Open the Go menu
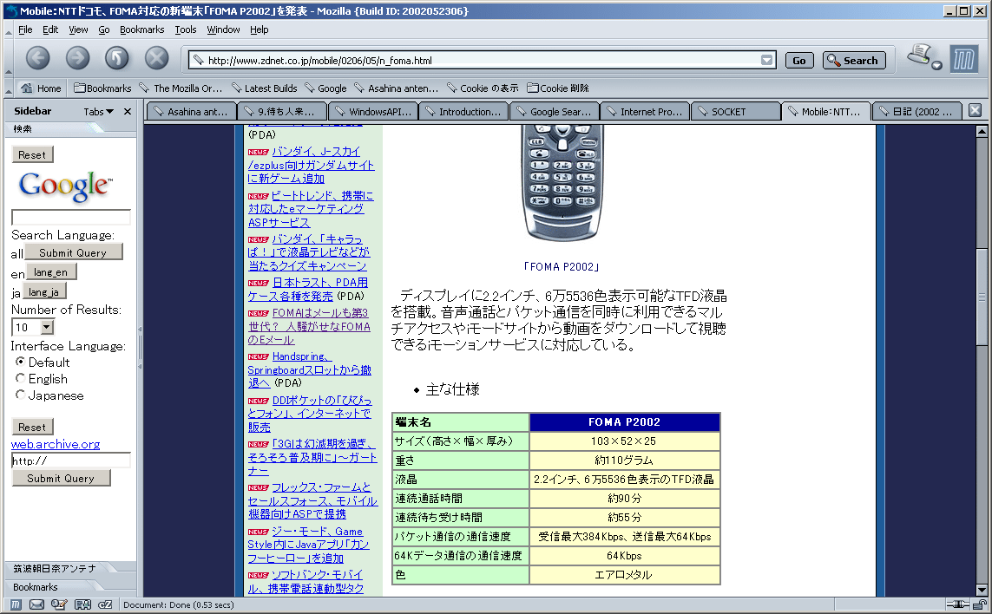This screenshot has width=992, height=614. [104, 29]
